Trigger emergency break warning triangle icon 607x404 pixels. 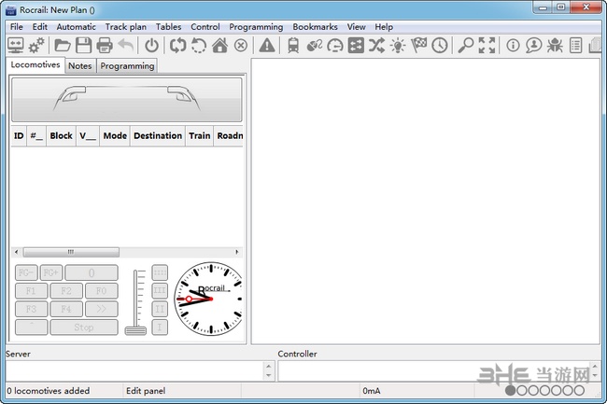(x=267, y=45)
